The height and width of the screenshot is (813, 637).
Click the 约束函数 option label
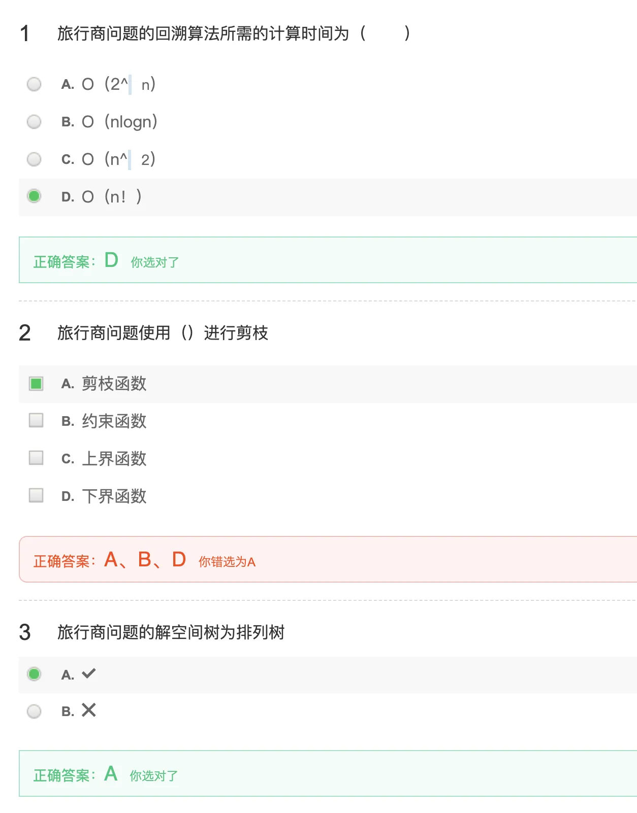point(114,421)
